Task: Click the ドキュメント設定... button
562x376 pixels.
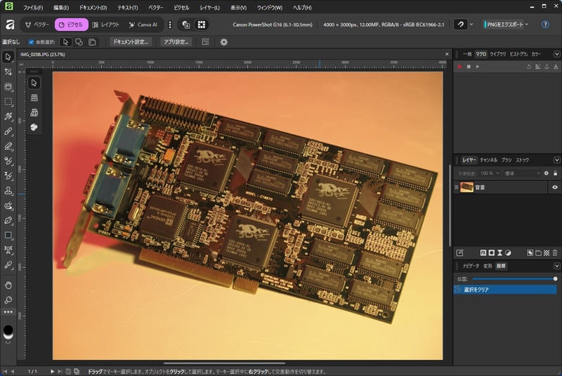Action: click(x=131, y=42)
